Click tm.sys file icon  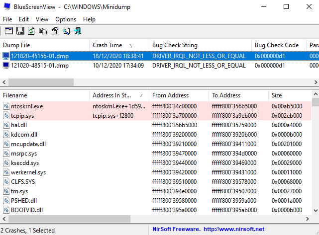point(6,191)
